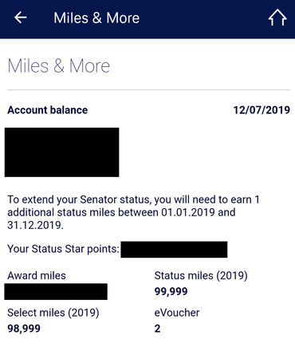Click the 12/07/2019 balance date
Screen dimensions: 295x347
tap(262, 110)
